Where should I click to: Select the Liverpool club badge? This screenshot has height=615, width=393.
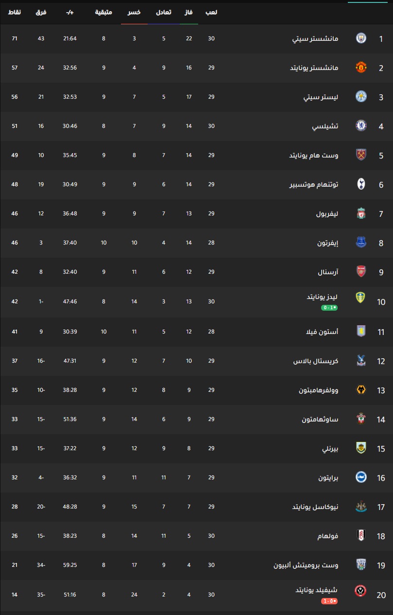coord(361,213)
